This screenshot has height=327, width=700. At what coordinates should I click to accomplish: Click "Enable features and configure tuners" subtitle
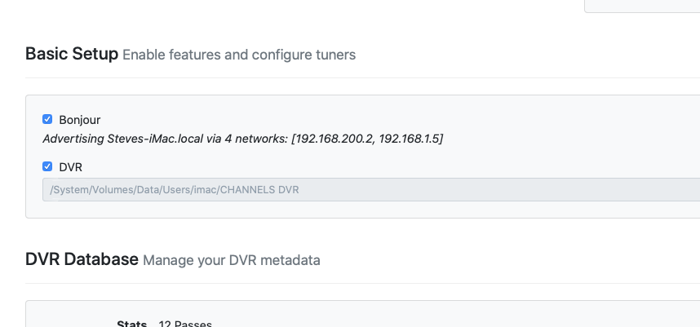tap(239, 55)
